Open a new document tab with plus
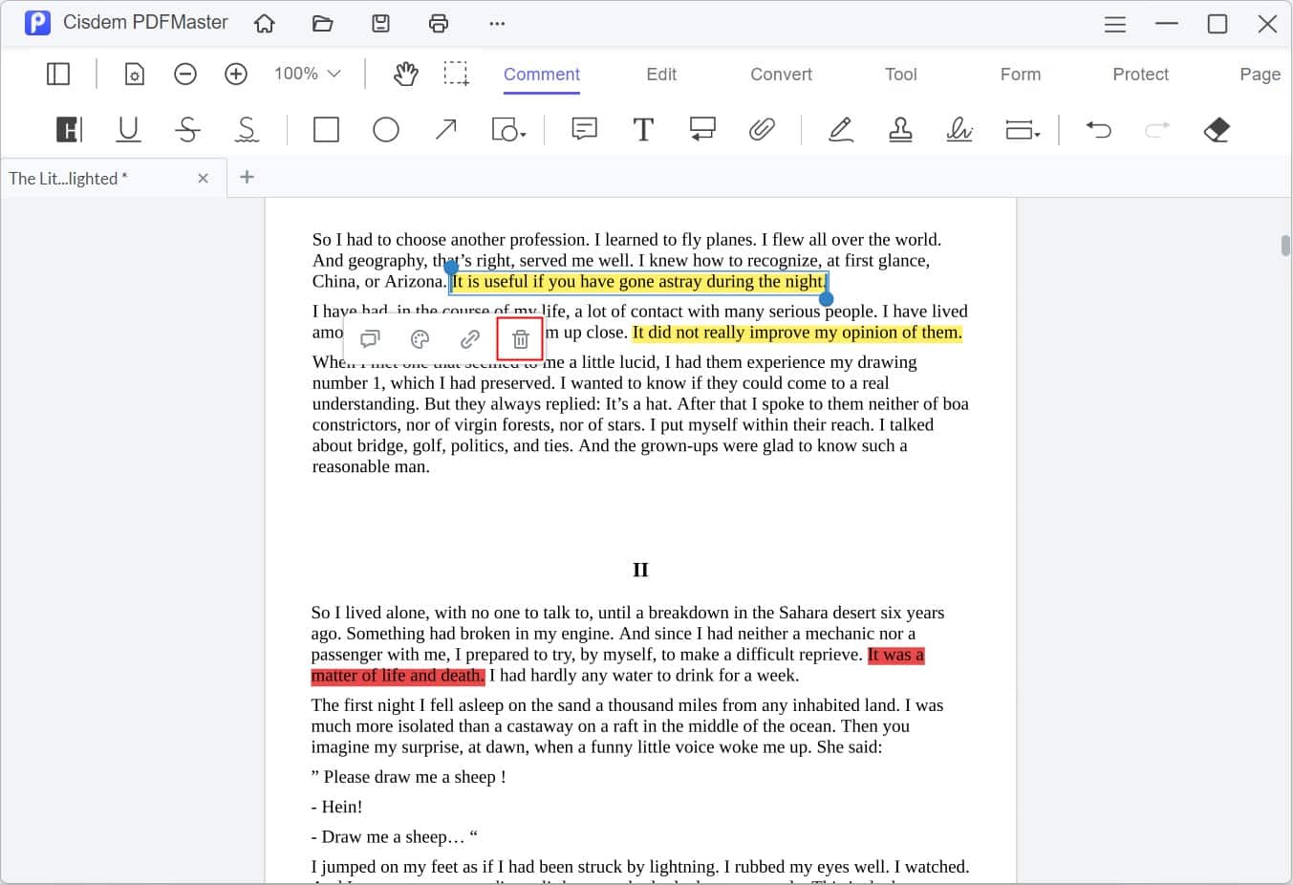Screen dimensions: 1293x885 (x=247, y=177)
